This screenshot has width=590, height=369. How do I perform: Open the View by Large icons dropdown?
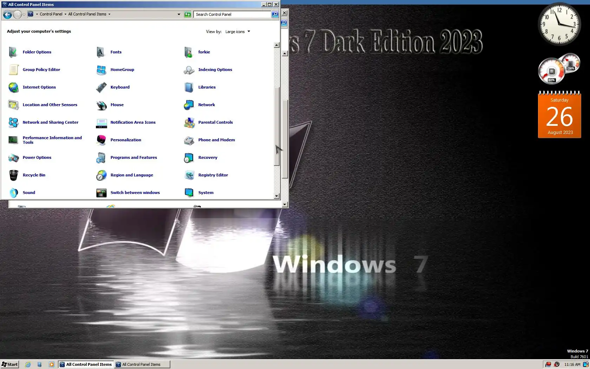click(x=238, y=32)
